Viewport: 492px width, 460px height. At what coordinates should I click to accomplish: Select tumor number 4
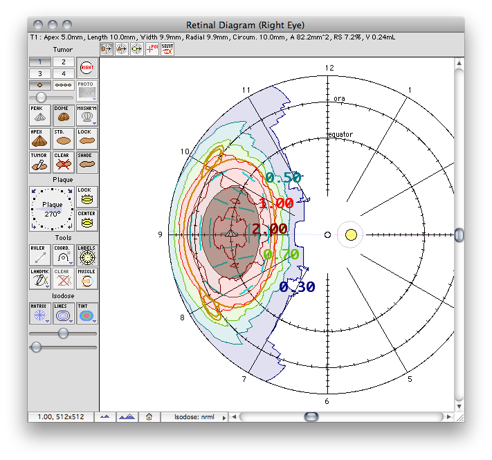(64, 74)
